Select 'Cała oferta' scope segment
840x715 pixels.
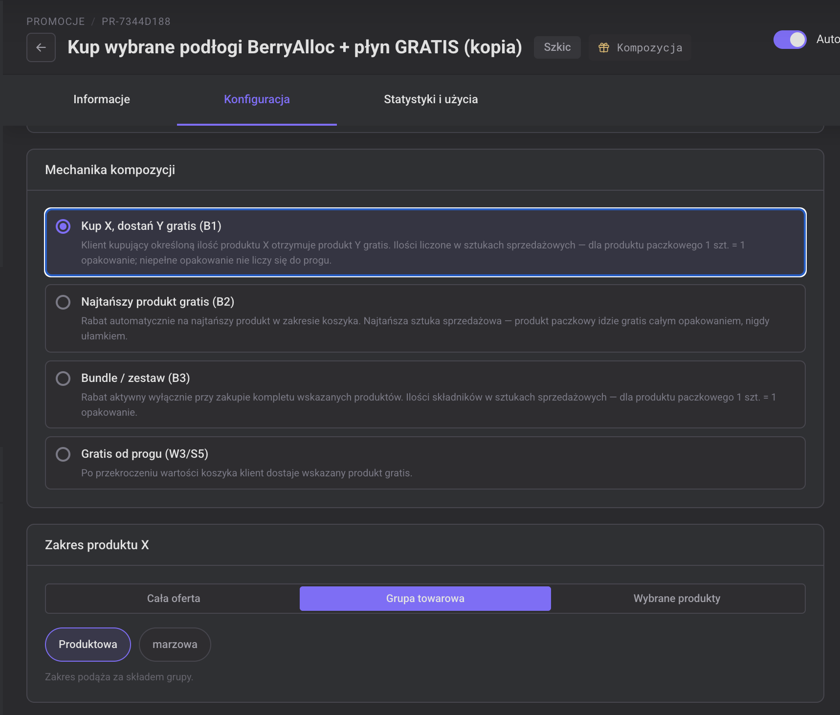(174, 599)
